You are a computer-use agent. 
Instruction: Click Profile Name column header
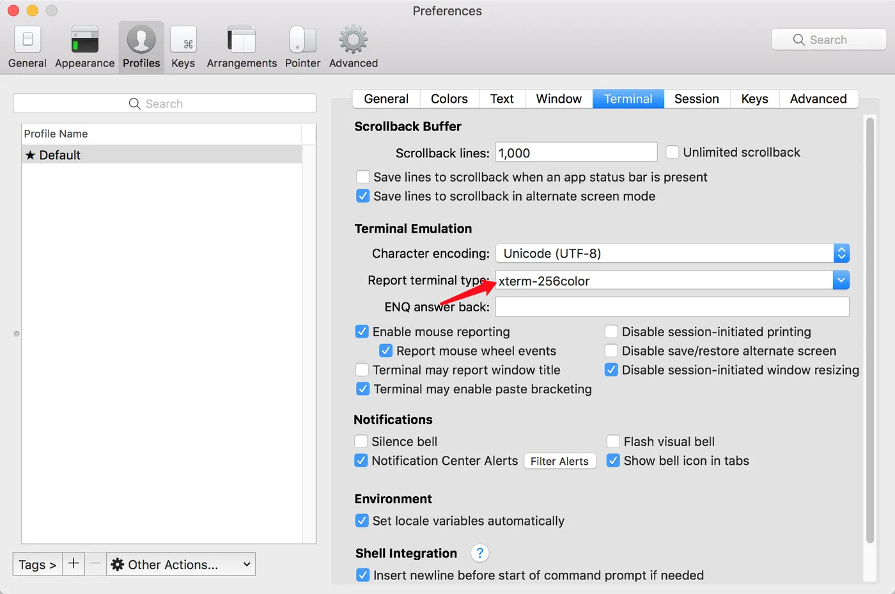point(162,134)
